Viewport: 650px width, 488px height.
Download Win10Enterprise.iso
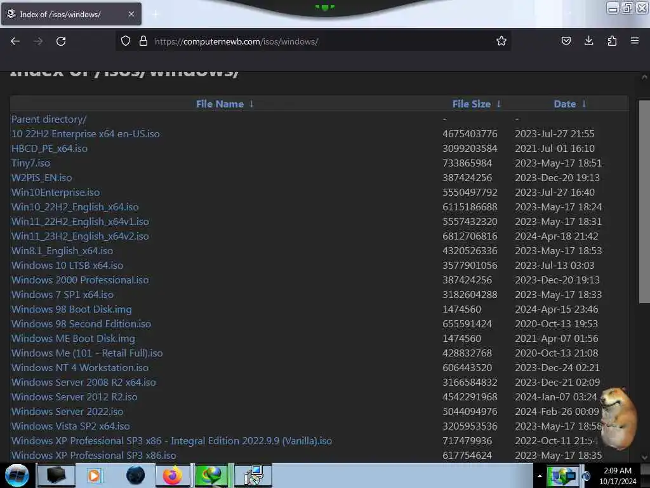point(56,193)
